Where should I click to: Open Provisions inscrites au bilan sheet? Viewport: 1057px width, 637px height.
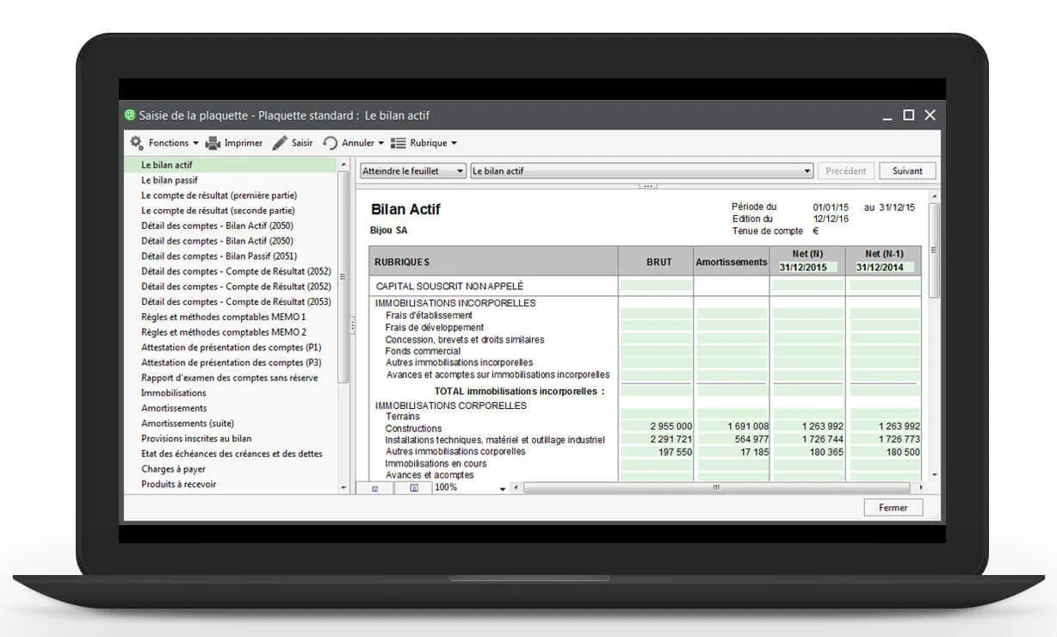[196, 438]
